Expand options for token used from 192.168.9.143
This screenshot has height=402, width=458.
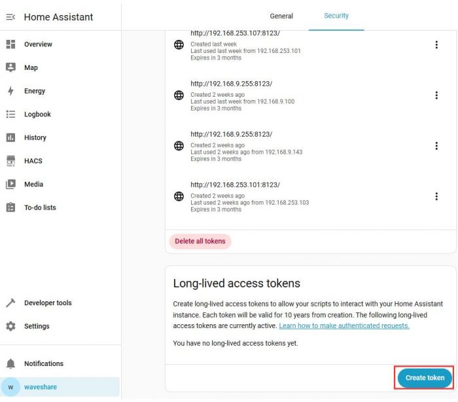point(436,146)
